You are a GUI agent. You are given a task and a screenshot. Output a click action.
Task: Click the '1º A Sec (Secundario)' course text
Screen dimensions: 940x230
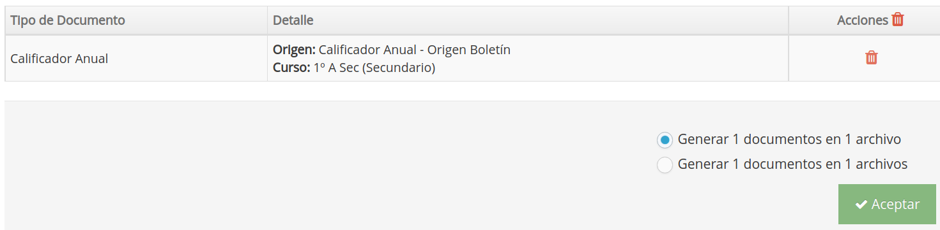tap(374, 68)
